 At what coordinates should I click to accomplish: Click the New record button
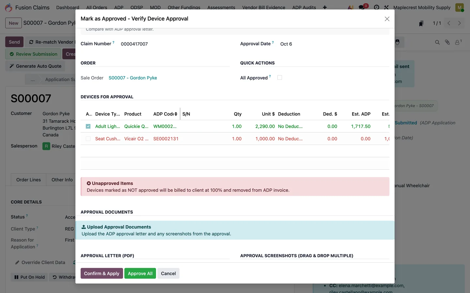[14, 23]
